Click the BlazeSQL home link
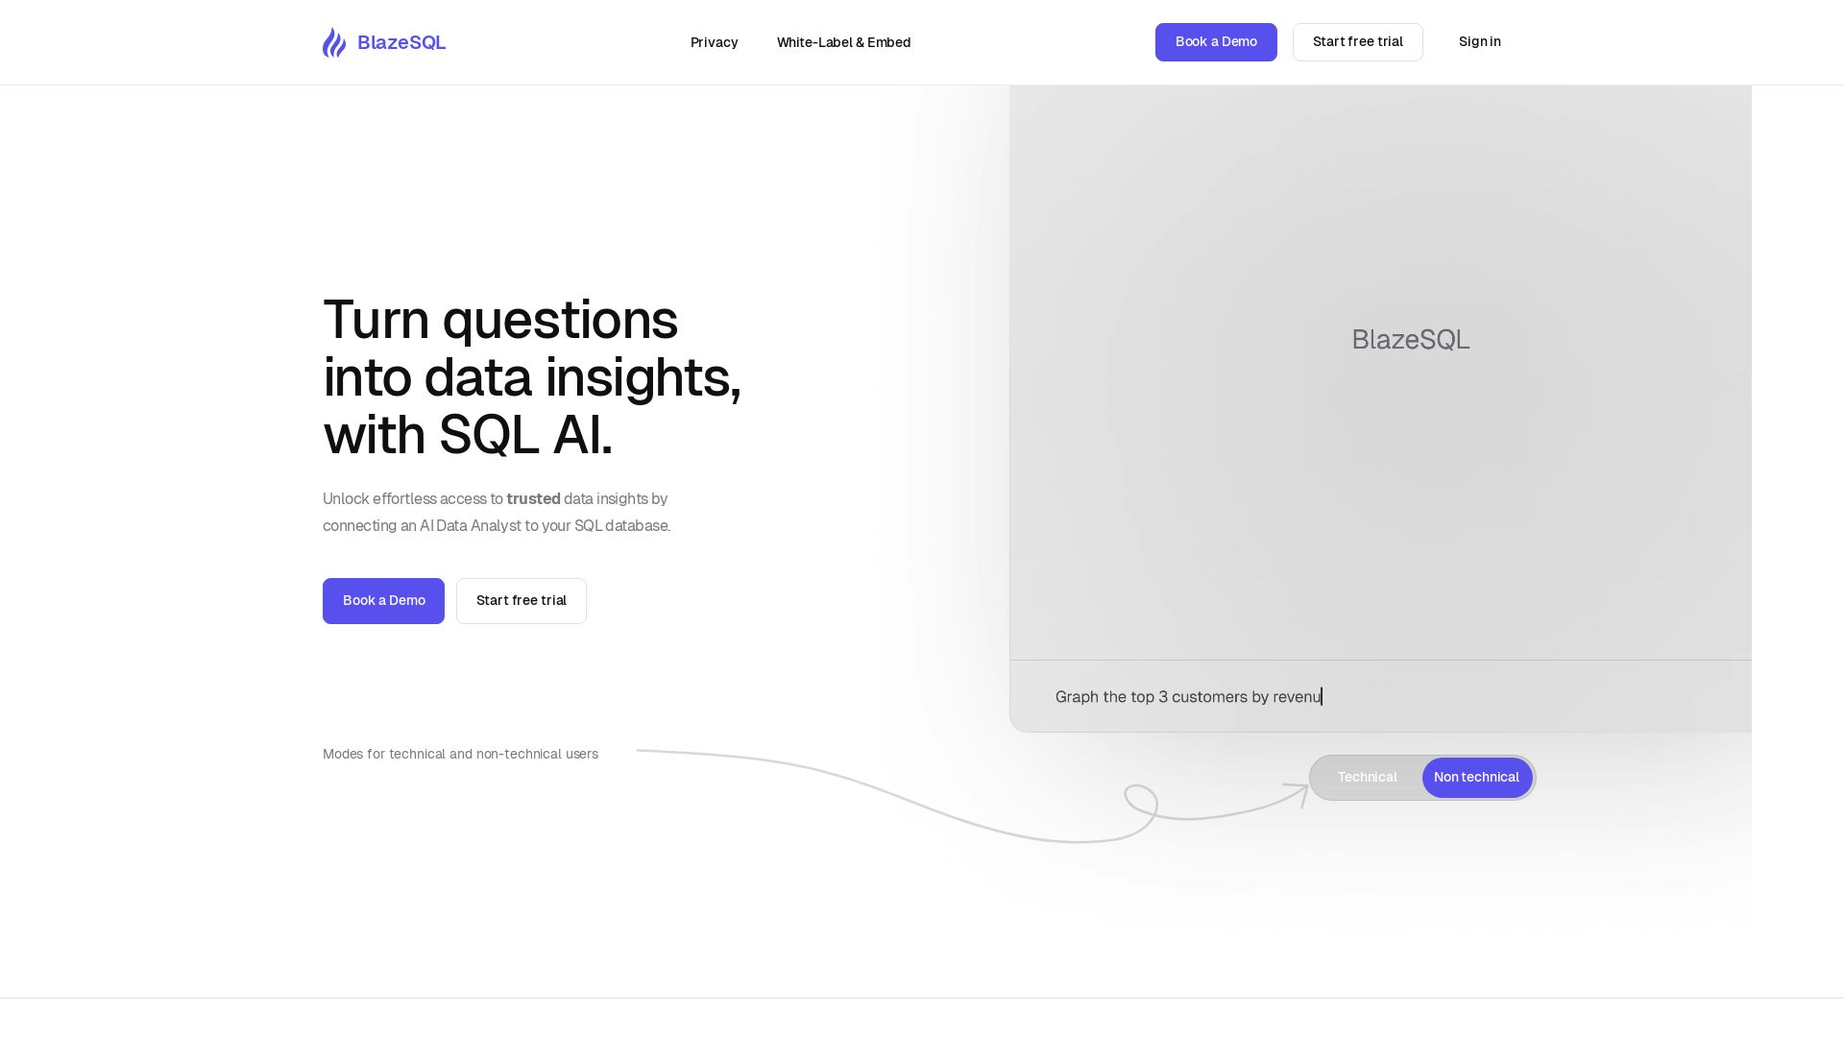This screenshot has height=1037, width=1844. [384, 42]
